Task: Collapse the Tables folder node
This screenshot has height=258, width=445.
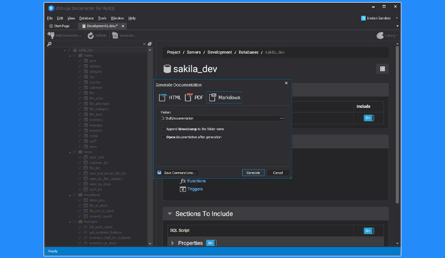Action: 70,55
